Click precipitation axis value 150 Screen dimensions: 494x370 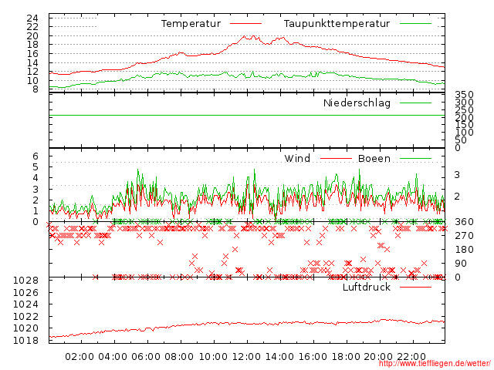(465, 125)
